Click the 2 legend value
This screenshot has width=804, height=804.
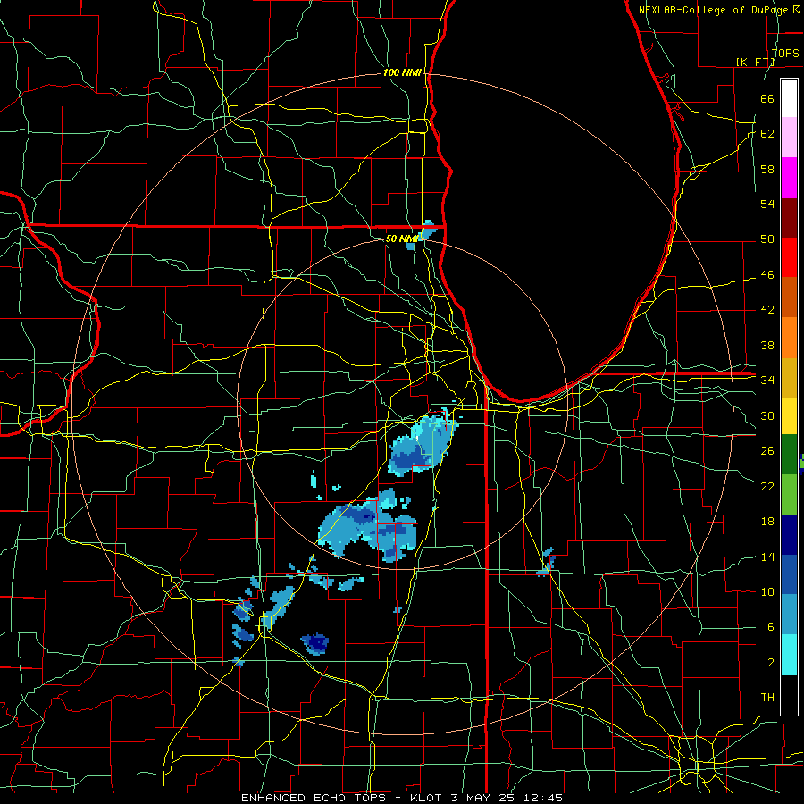pos(770,663)
